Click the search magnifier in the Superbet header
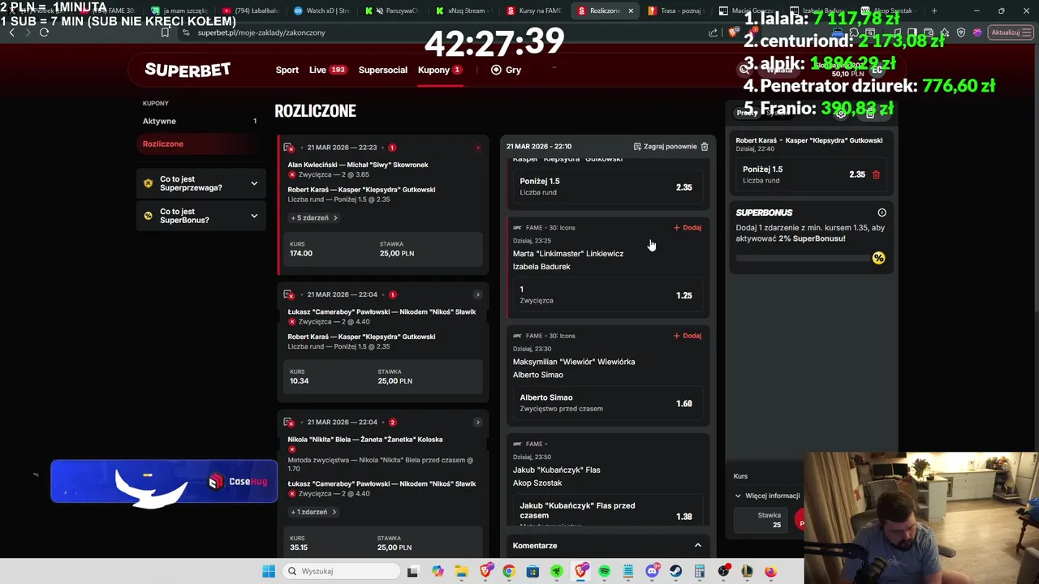 (745, 70)
